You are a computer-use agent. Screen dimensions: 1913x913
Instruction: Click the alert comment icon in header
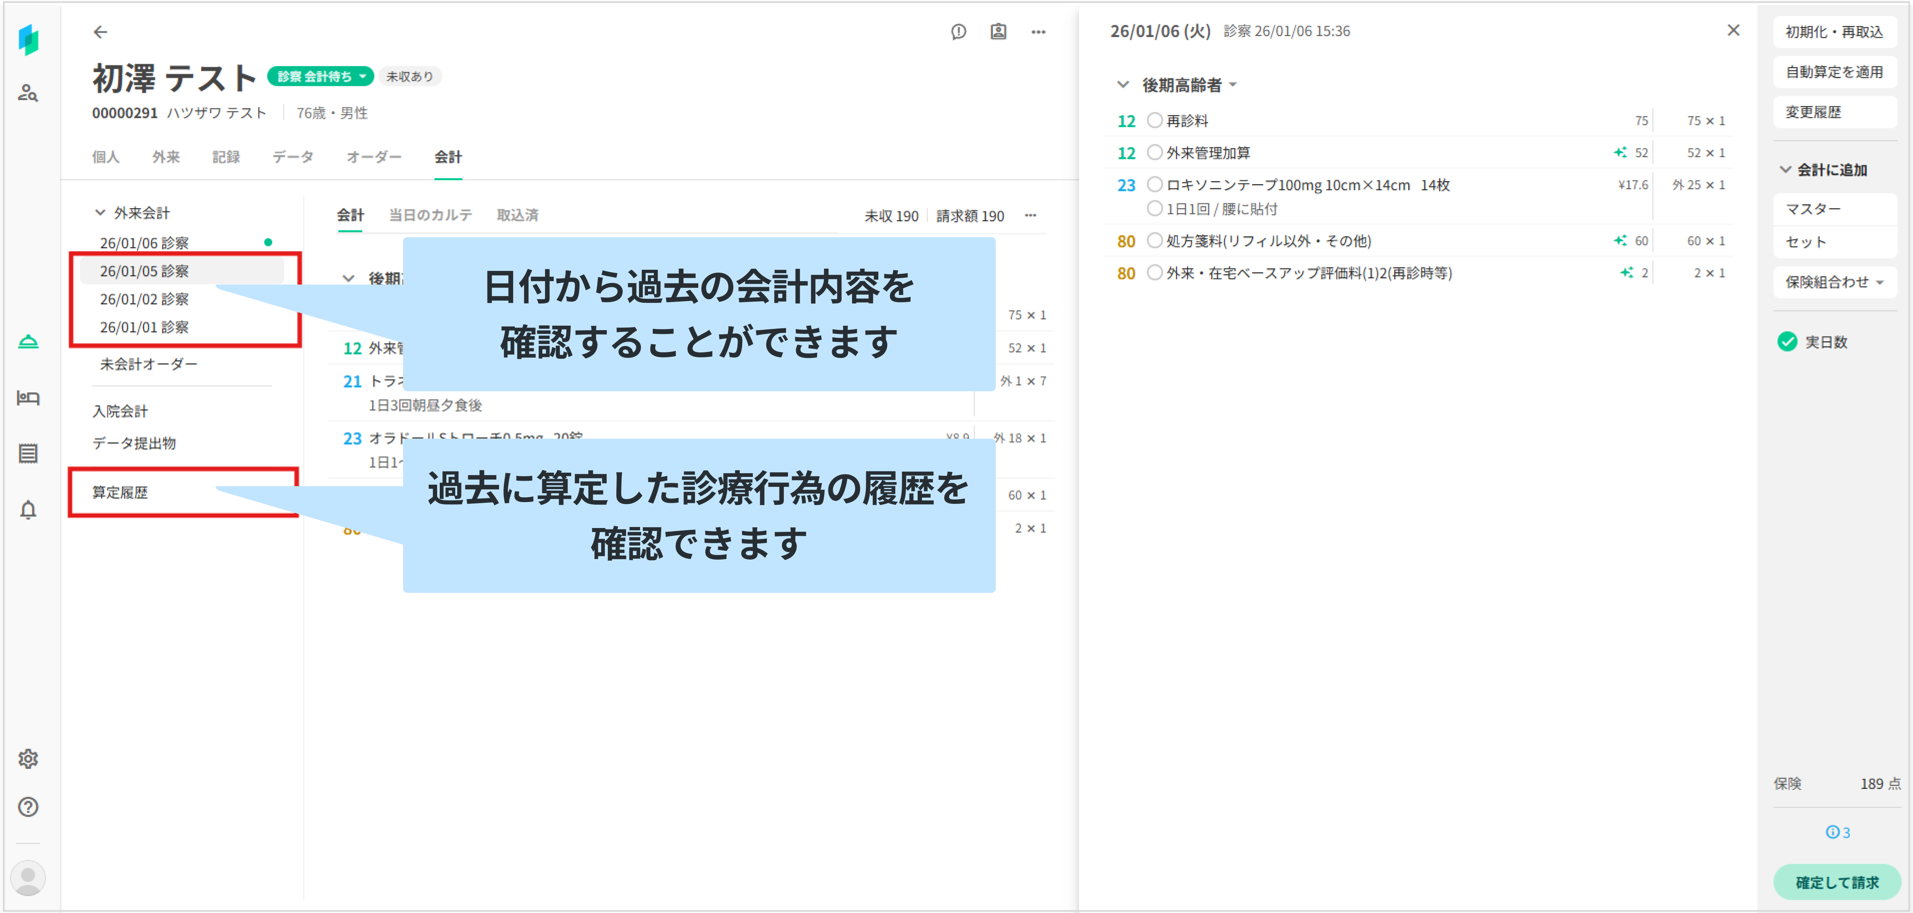point(959,31)
